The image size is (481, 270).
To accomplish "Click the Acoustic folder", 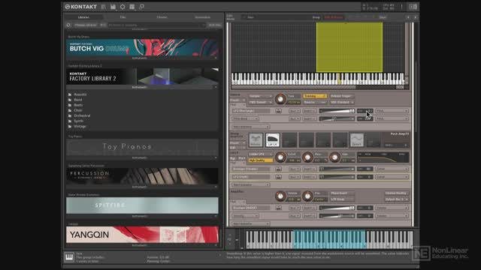I will coord(80,94).
